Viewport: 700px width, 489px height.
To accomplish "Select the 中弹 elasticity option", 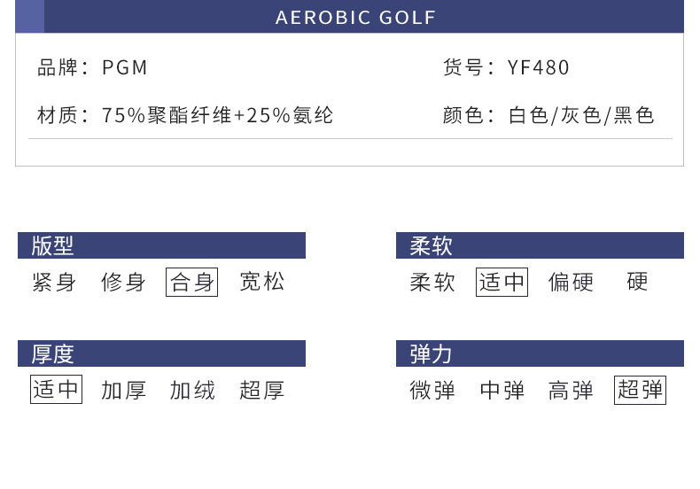I will coord(502,390).
